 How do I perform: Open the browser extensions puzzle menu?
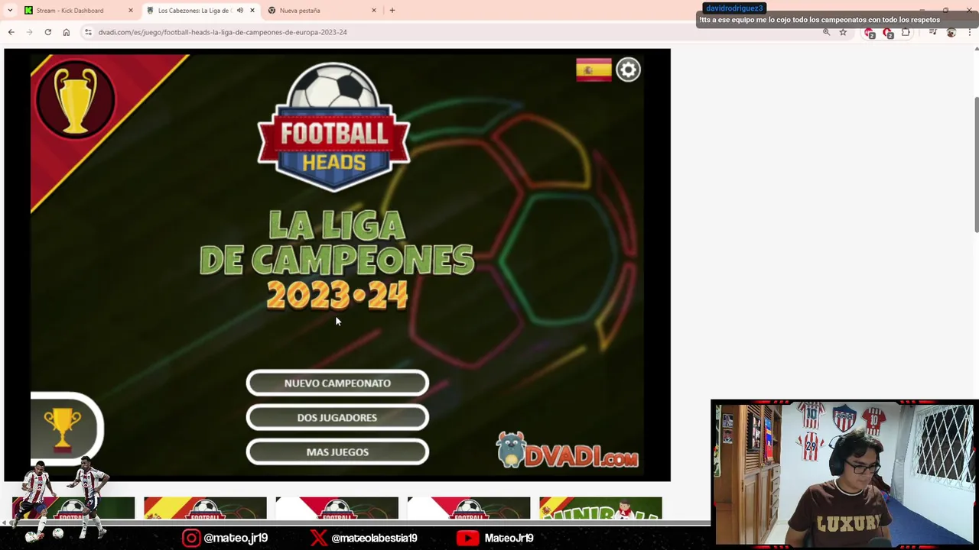point(906,32)
